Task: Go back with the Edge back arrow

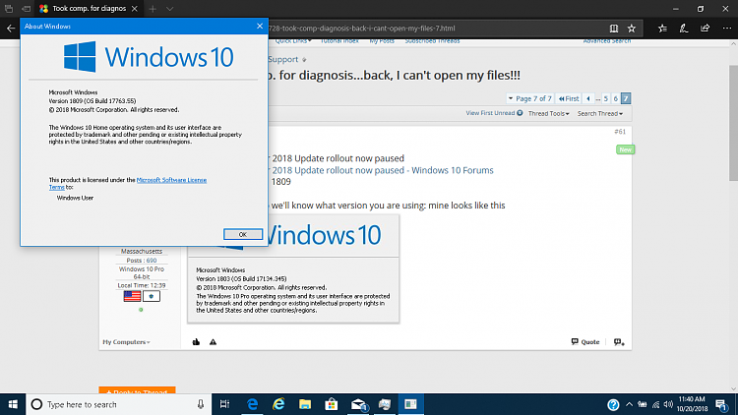Action: click(11, 29)
